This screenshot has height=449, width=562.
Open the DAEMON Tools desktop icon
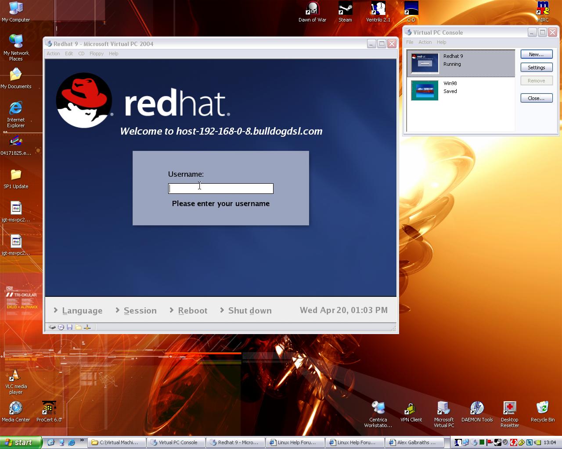tap(477, 411)
